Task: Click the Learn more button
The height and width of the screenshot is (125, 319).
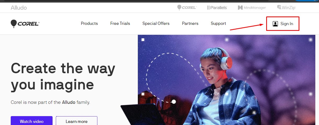Action: click(x=77, y=121)
